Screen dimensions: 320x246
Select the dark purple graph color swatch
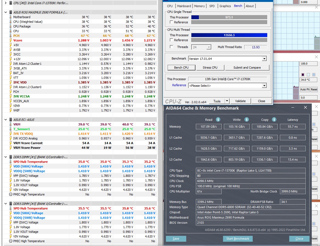(303, 75)
